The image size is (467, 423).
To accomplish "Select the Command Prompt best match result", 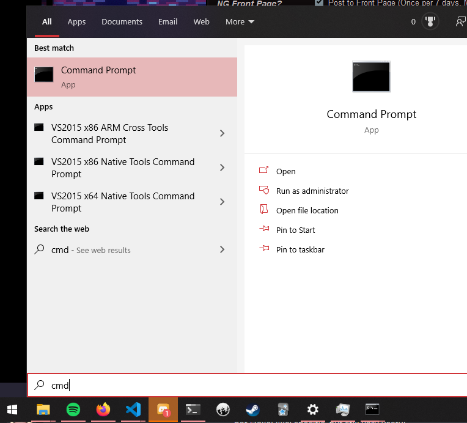I will coord(132,77).
